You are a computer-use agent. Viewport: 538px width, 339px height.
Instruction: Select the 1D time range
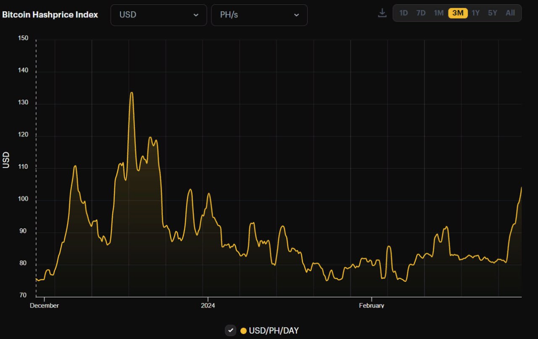coord(403,13)
